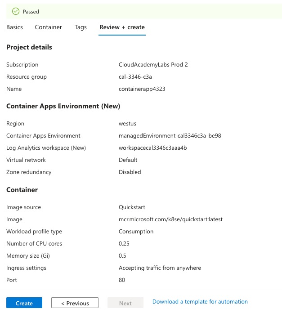Click the containerapp4323 name value

[x=142, y=89]
